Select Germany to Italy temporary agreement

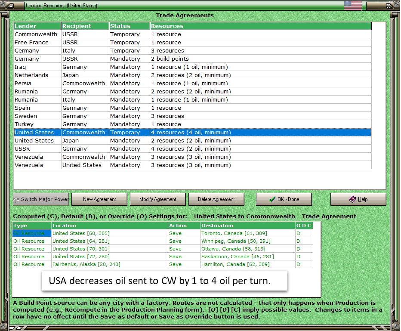192,51
